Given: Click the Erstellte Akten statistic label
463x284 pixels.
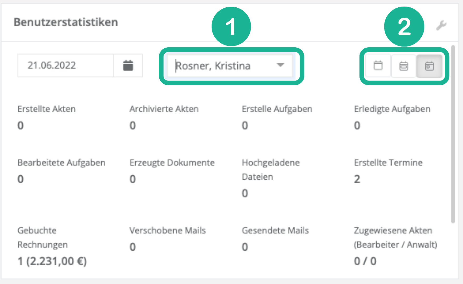Looking at the screenshot, I should [47, 109].
